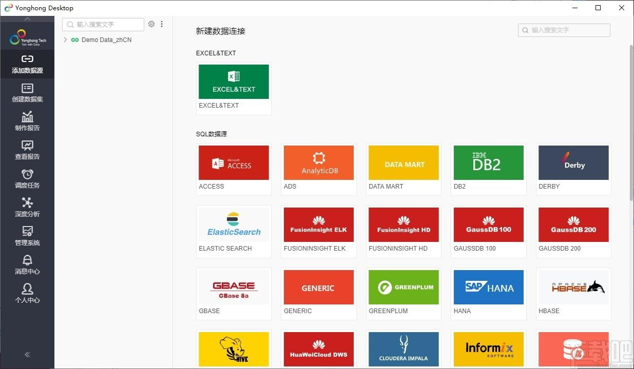Focus the data connection search box
The width and height of the screenshot is (634, 369).
[564, 30]
